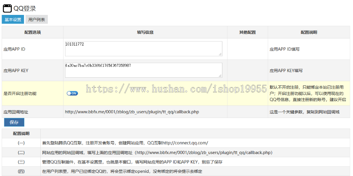Click the 网站应用的网站回调域 instruction line
353x176 pixels.
click(x=158, y=152)
